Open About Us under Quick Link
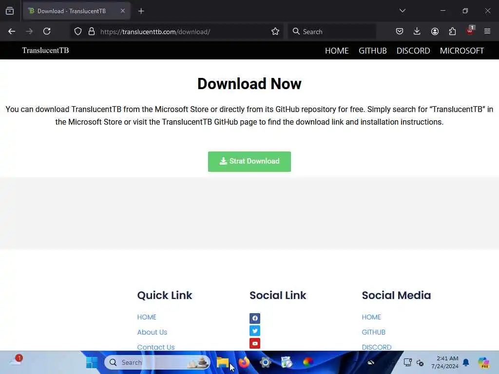The height and width of the screenshot is (374, 499). pos(152,332)
